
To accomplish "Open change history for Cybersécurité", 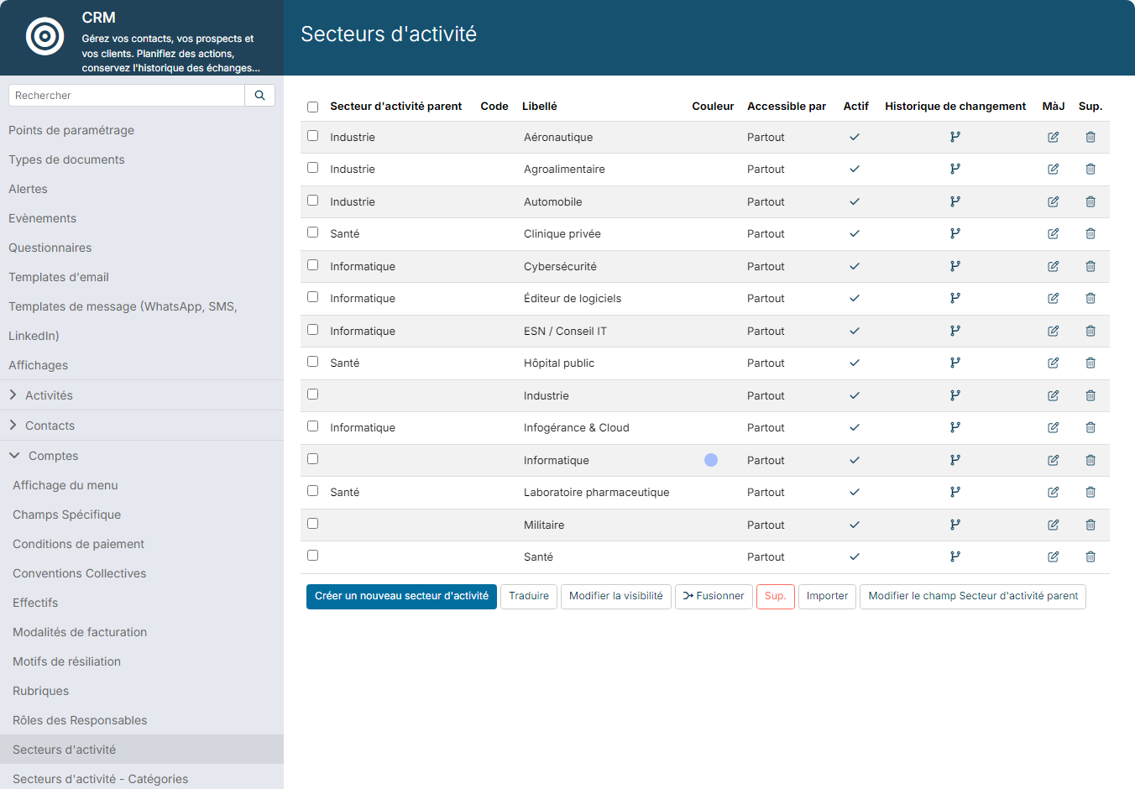I will pos(955,266).
